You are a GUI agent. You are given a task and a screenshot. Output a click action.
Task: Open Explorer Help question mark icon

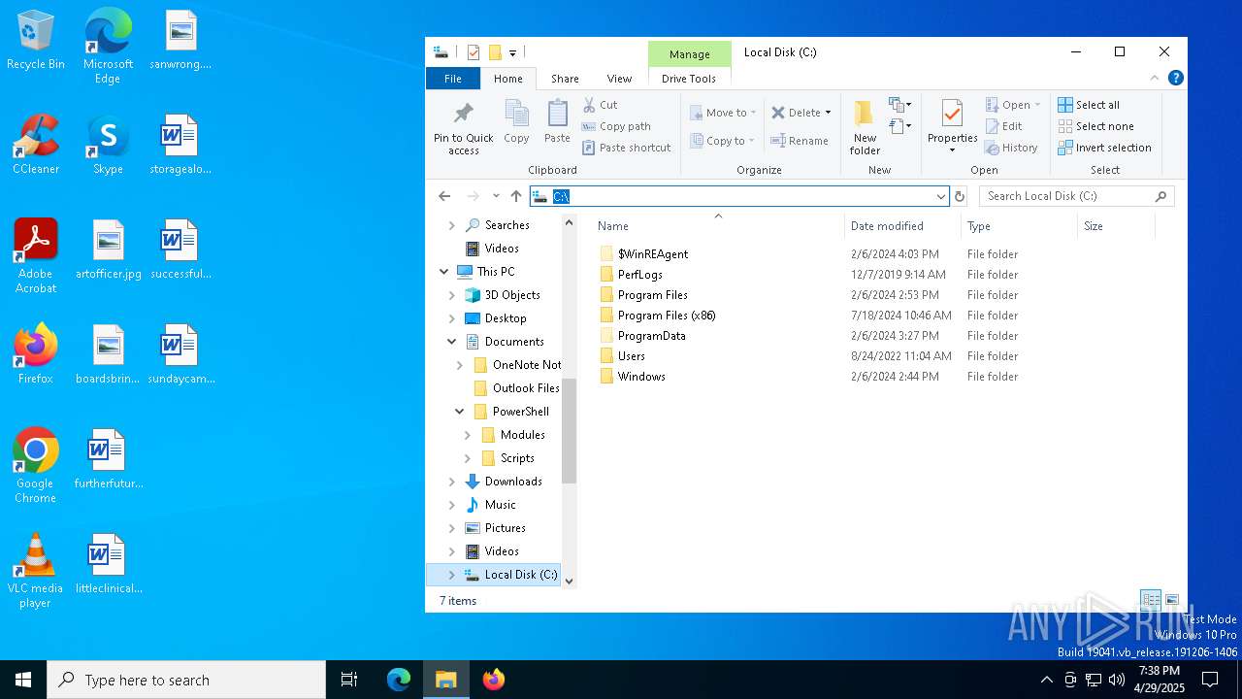point(1175,79)
